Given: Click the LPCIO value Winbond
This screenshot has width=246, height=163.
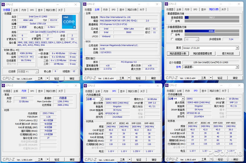Looking at the screenshot, I should [x=106, y=36].
